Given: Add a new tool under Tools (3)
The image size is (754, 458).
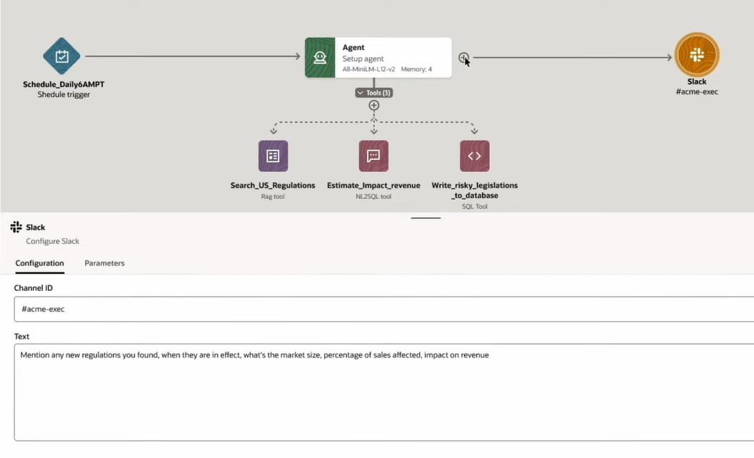Looking at the screenshot, I should [373, 106].
